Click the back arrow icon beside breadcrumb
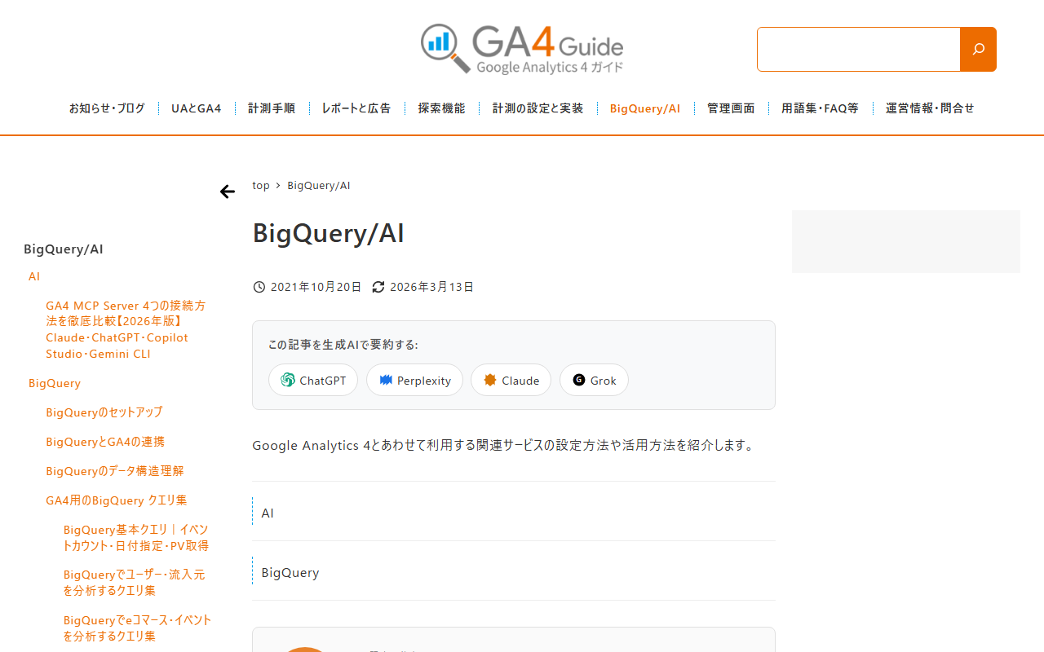This screenshot has width=1044, height=652. pos(228,192)
